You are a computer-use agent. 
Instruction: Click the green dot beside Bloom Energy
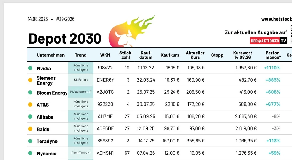click(30, 92)
